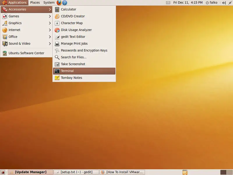Screen dimensions: 233x175
Task: Click the Games cards icon
Action: click(5, 16)
